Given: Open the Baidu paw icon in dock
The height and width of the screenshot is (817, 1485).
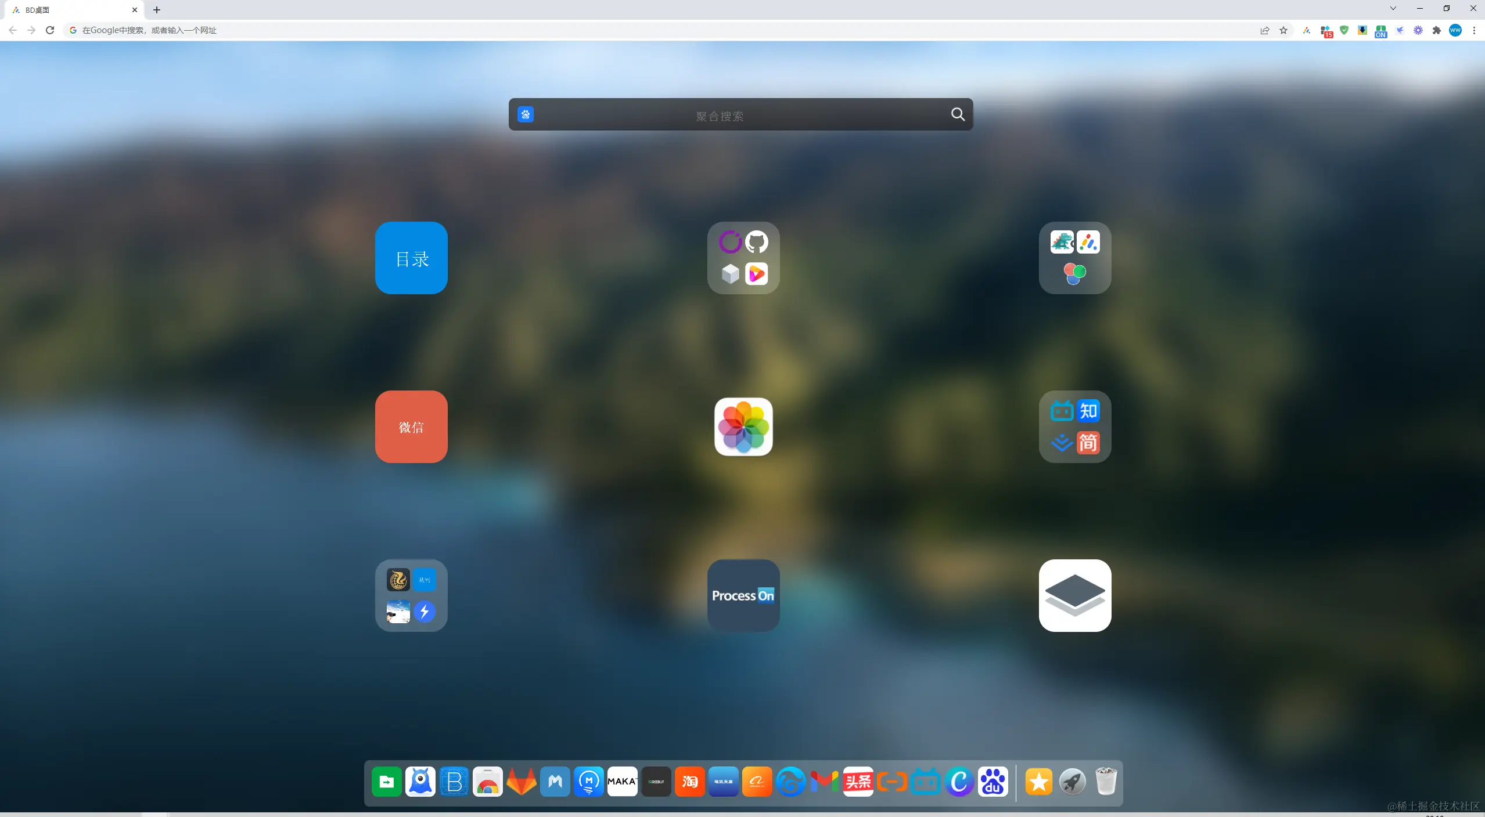Looking at the screenshot, I should [x=993, y=782].
